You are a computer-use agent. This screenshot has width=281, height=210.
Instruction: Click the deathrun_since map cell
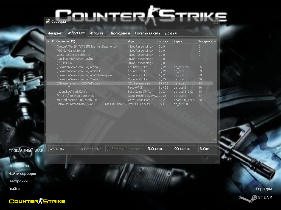(185, 100)
